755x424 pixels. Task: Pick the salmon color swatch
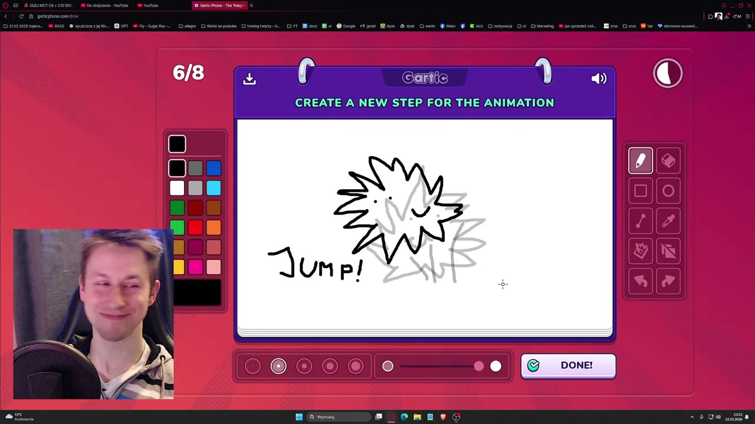214,247
